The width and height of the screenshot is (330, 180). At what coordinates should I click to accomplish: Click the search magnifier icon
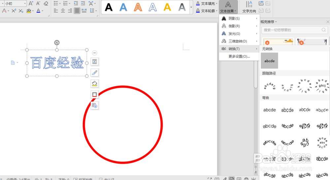[x=324, y=30]
